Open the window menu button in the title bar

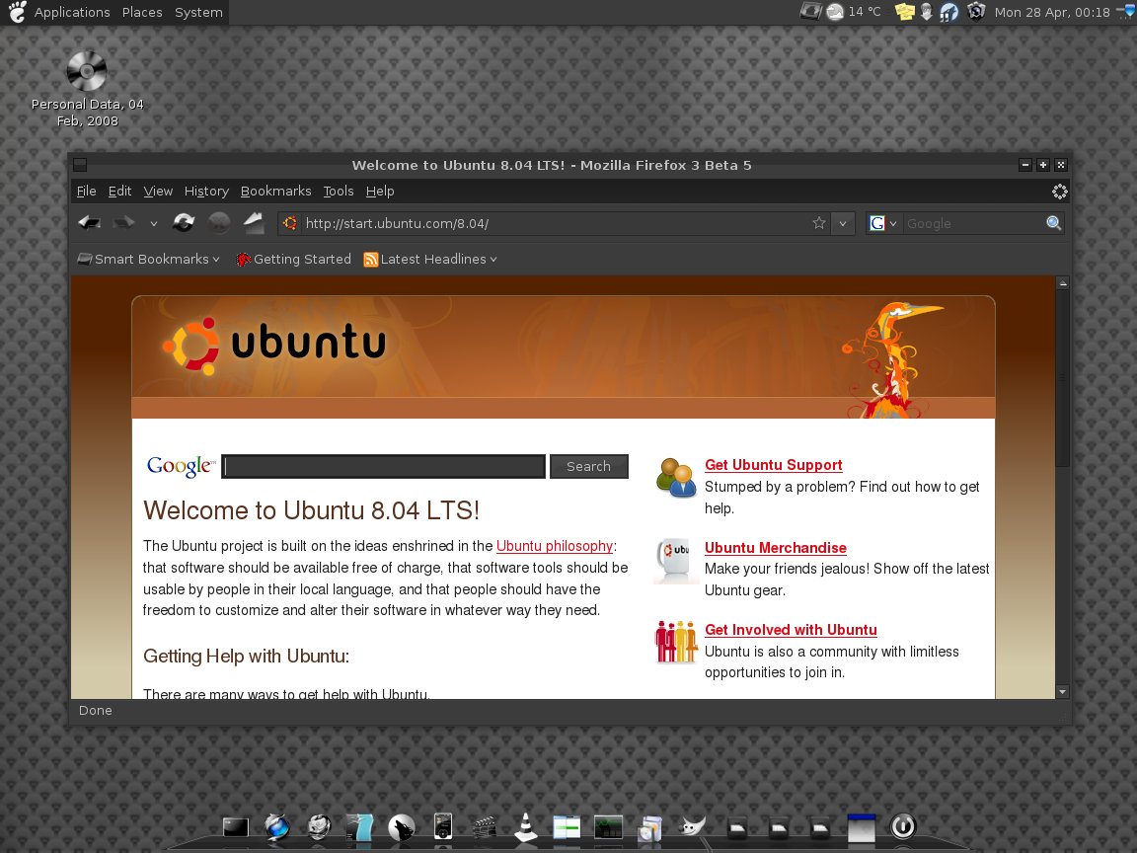tap(81, 166)
